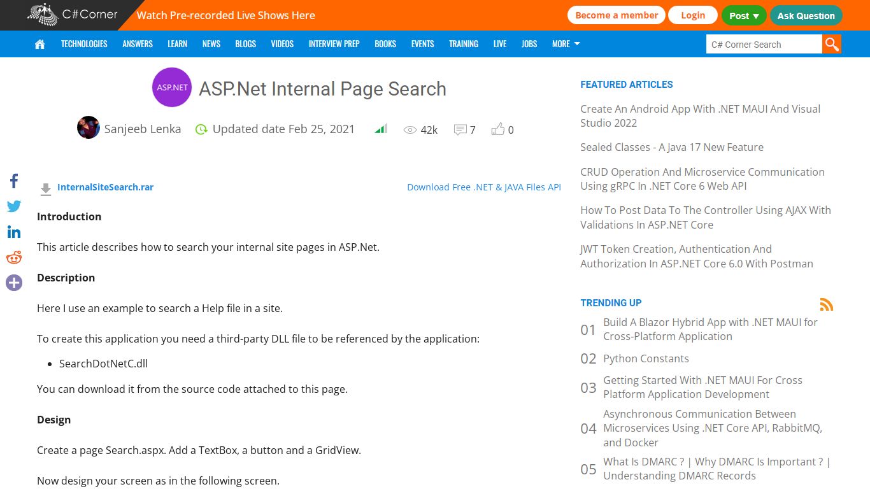The image size is (870, 489).
Task: Open the Live menu item
Action: (x=500, y=44)
